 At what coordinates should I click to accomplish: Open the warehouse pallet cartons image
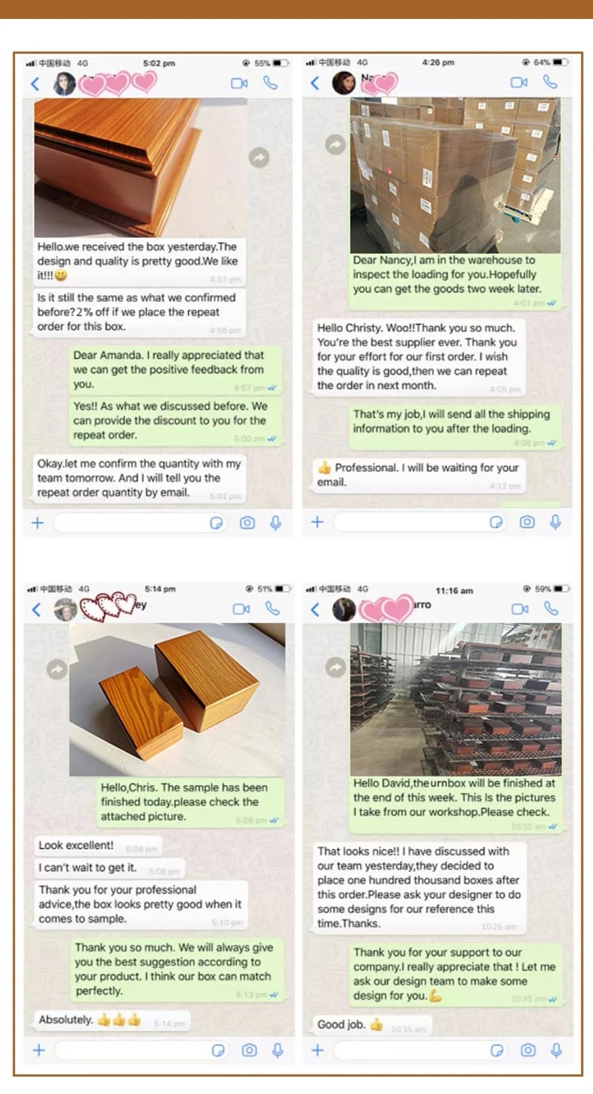(x=455, y=175)
